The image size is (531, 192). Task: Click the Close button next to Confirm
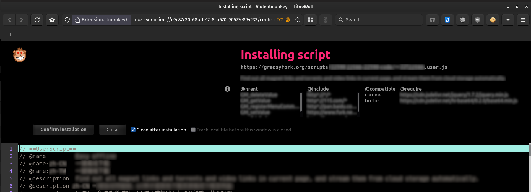112,130
